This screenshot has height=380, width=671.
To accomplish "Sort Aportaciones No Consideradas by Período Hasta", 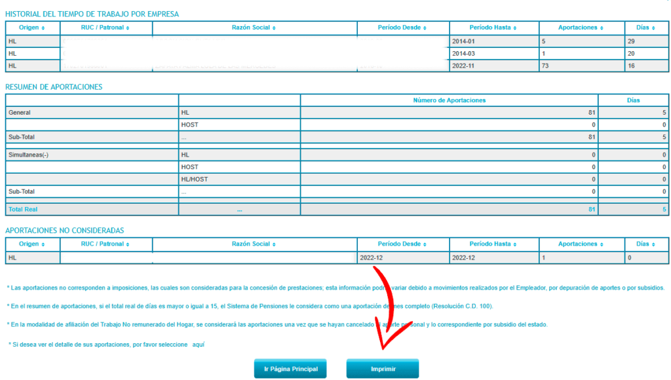I will (494, 244).
